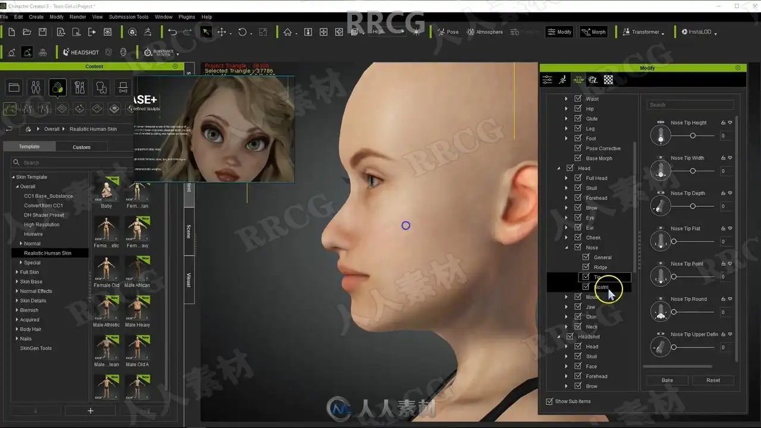Image resolution: width=761 pixels, height=428 pixels.
Task: Undo the last action
Action: point(172,32)
